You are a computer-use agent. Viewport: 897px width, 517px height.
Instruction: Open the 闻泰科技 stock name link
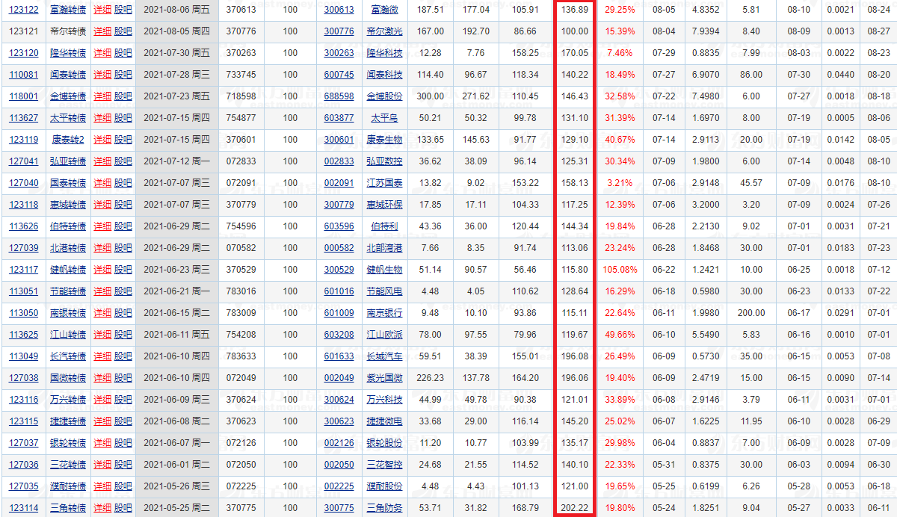[385, 75]
